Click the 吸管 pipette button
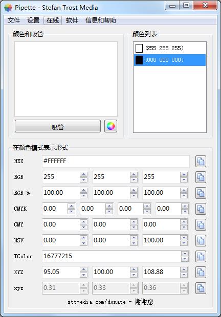This screenshot has width=221, height=317. click(x=58, y=126)
